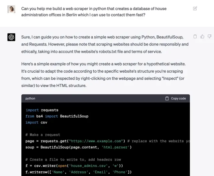
Task: Click the edit message pencil icon
Action: pyautogui.click(x=195, y=8)
